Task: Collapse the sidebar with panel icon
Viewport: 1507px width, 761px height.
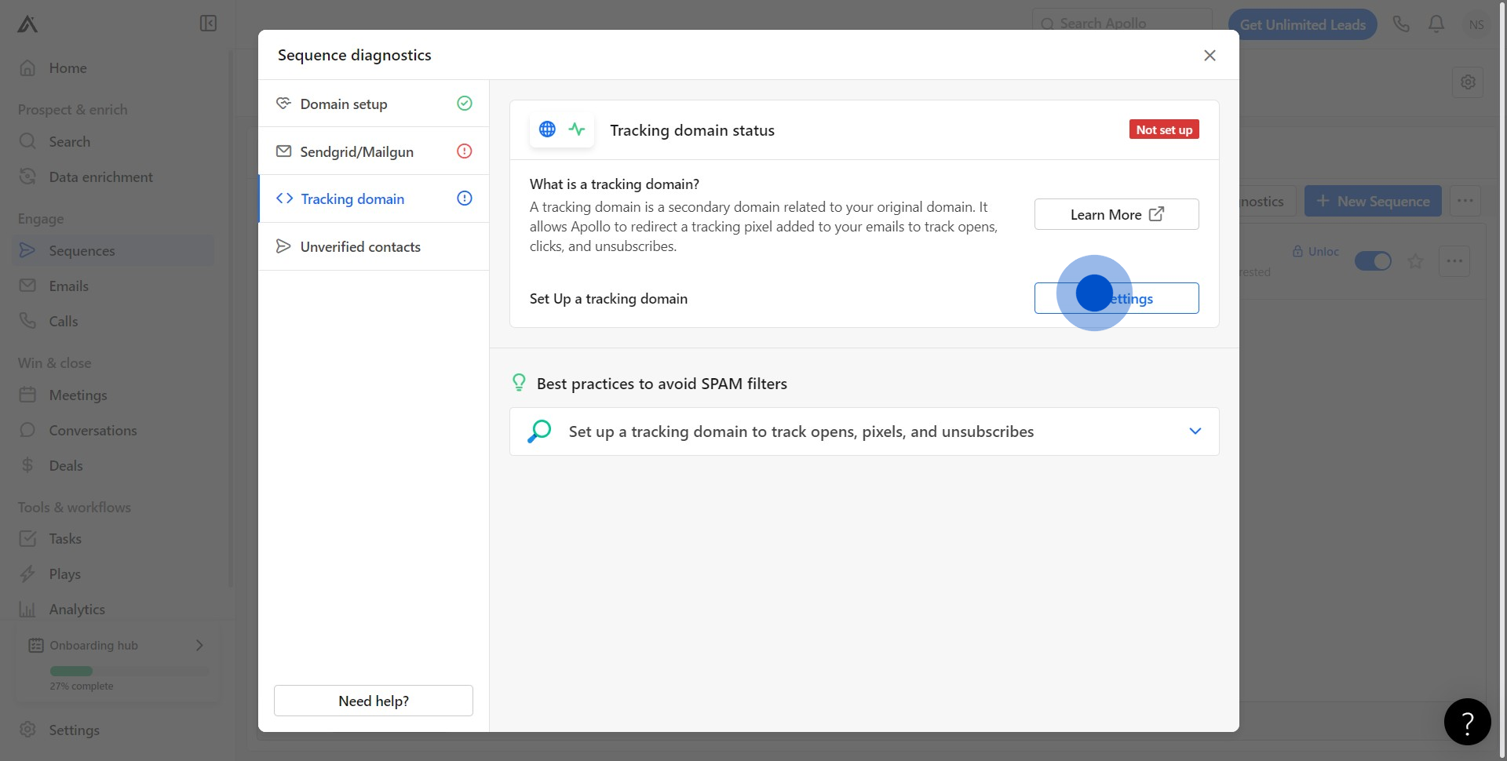Action: tap(208, 24)
